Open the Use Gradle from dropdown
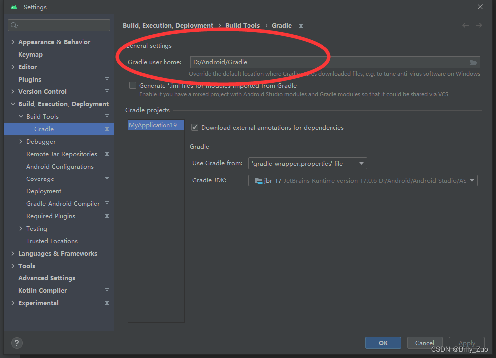Viewport: 496px width, 358px height. [x=308, y=163]
